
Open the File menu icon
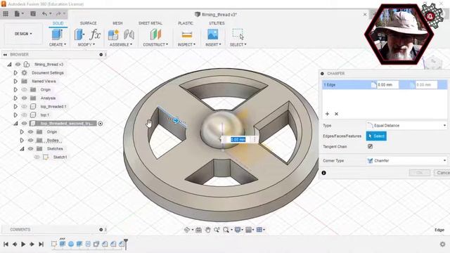click(17, 13)
